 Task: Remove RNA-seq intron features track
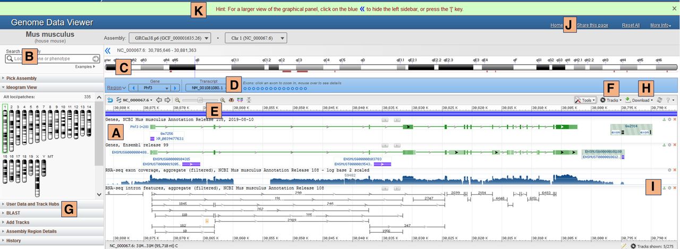point(675,188)
